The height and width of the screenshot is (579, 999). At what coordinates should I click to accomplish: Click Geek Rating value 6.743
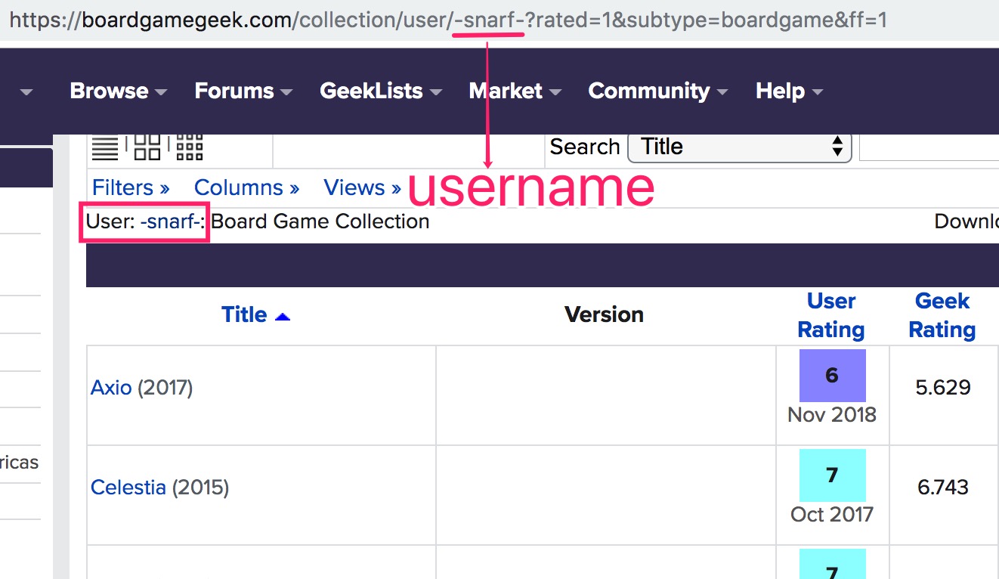(x=942, y=488)
